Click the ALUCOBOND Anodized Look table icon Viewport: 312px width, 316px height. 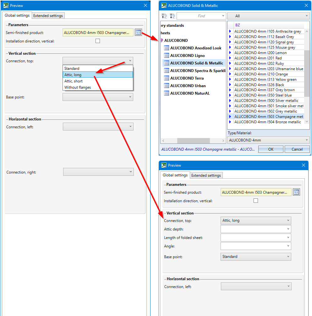167,48
